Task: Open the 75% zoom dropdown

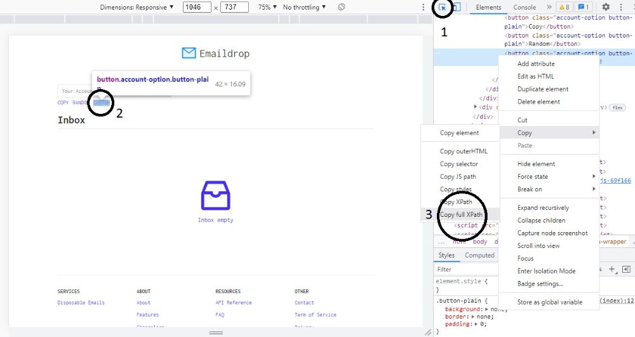Action: click(x=267, y=7)
